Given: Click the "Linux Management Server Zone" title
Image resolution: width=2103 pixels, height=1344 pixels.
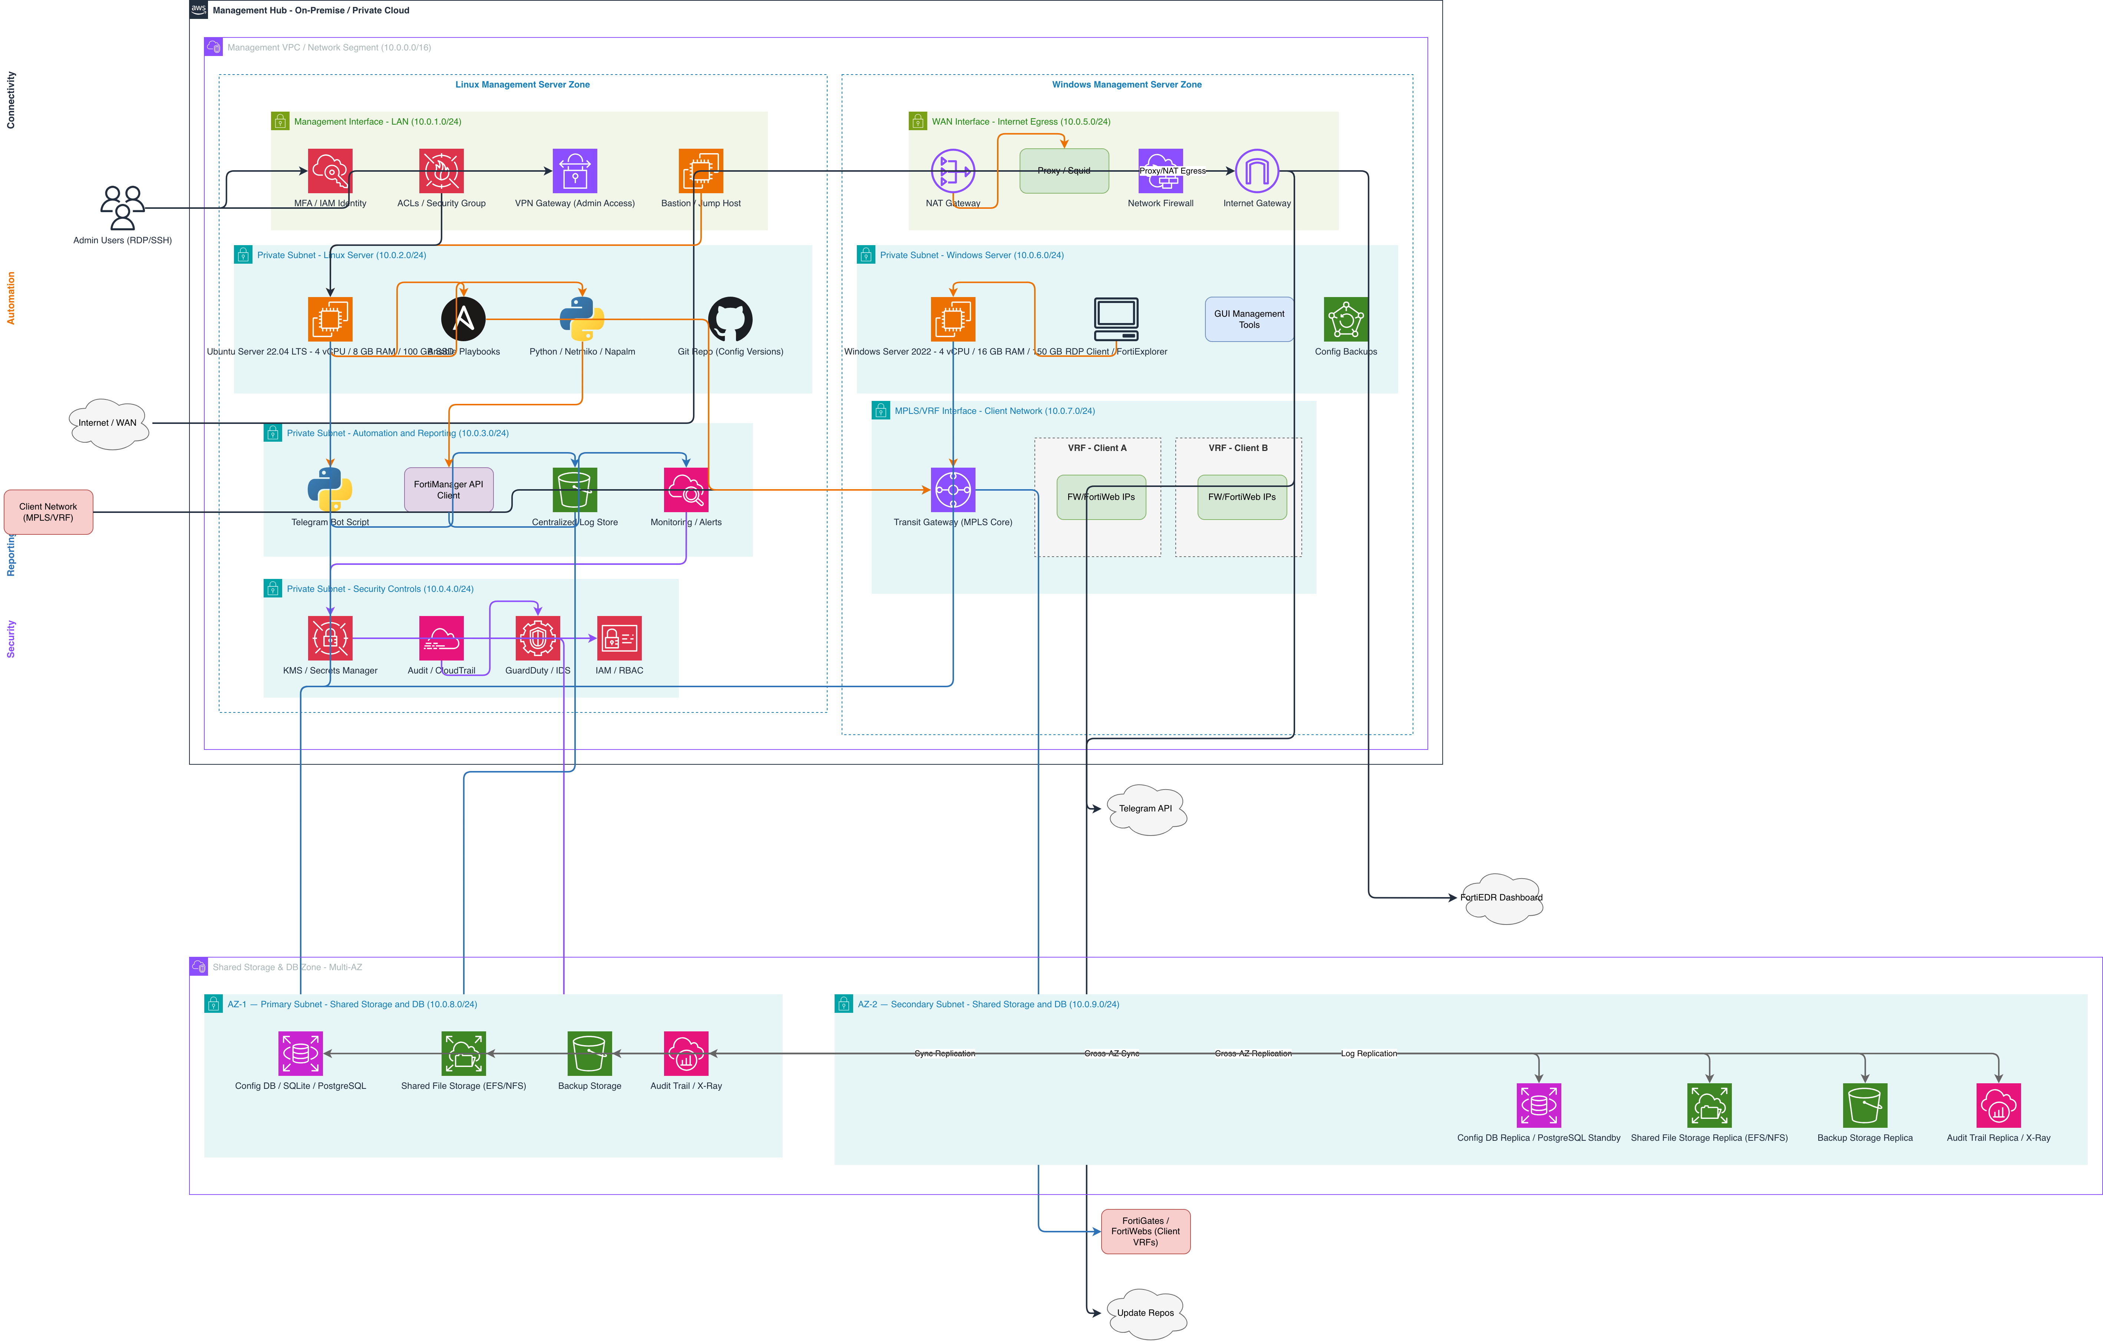Looking at the screenshot, I should coord(522,85).
